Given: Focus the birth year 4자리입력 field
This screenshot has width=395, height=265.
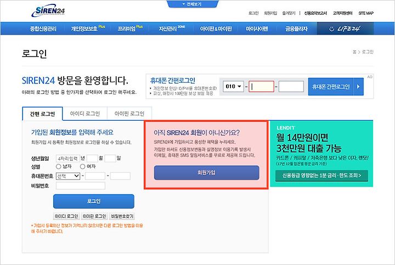Looking at the screenshot, I should point(67,159).
